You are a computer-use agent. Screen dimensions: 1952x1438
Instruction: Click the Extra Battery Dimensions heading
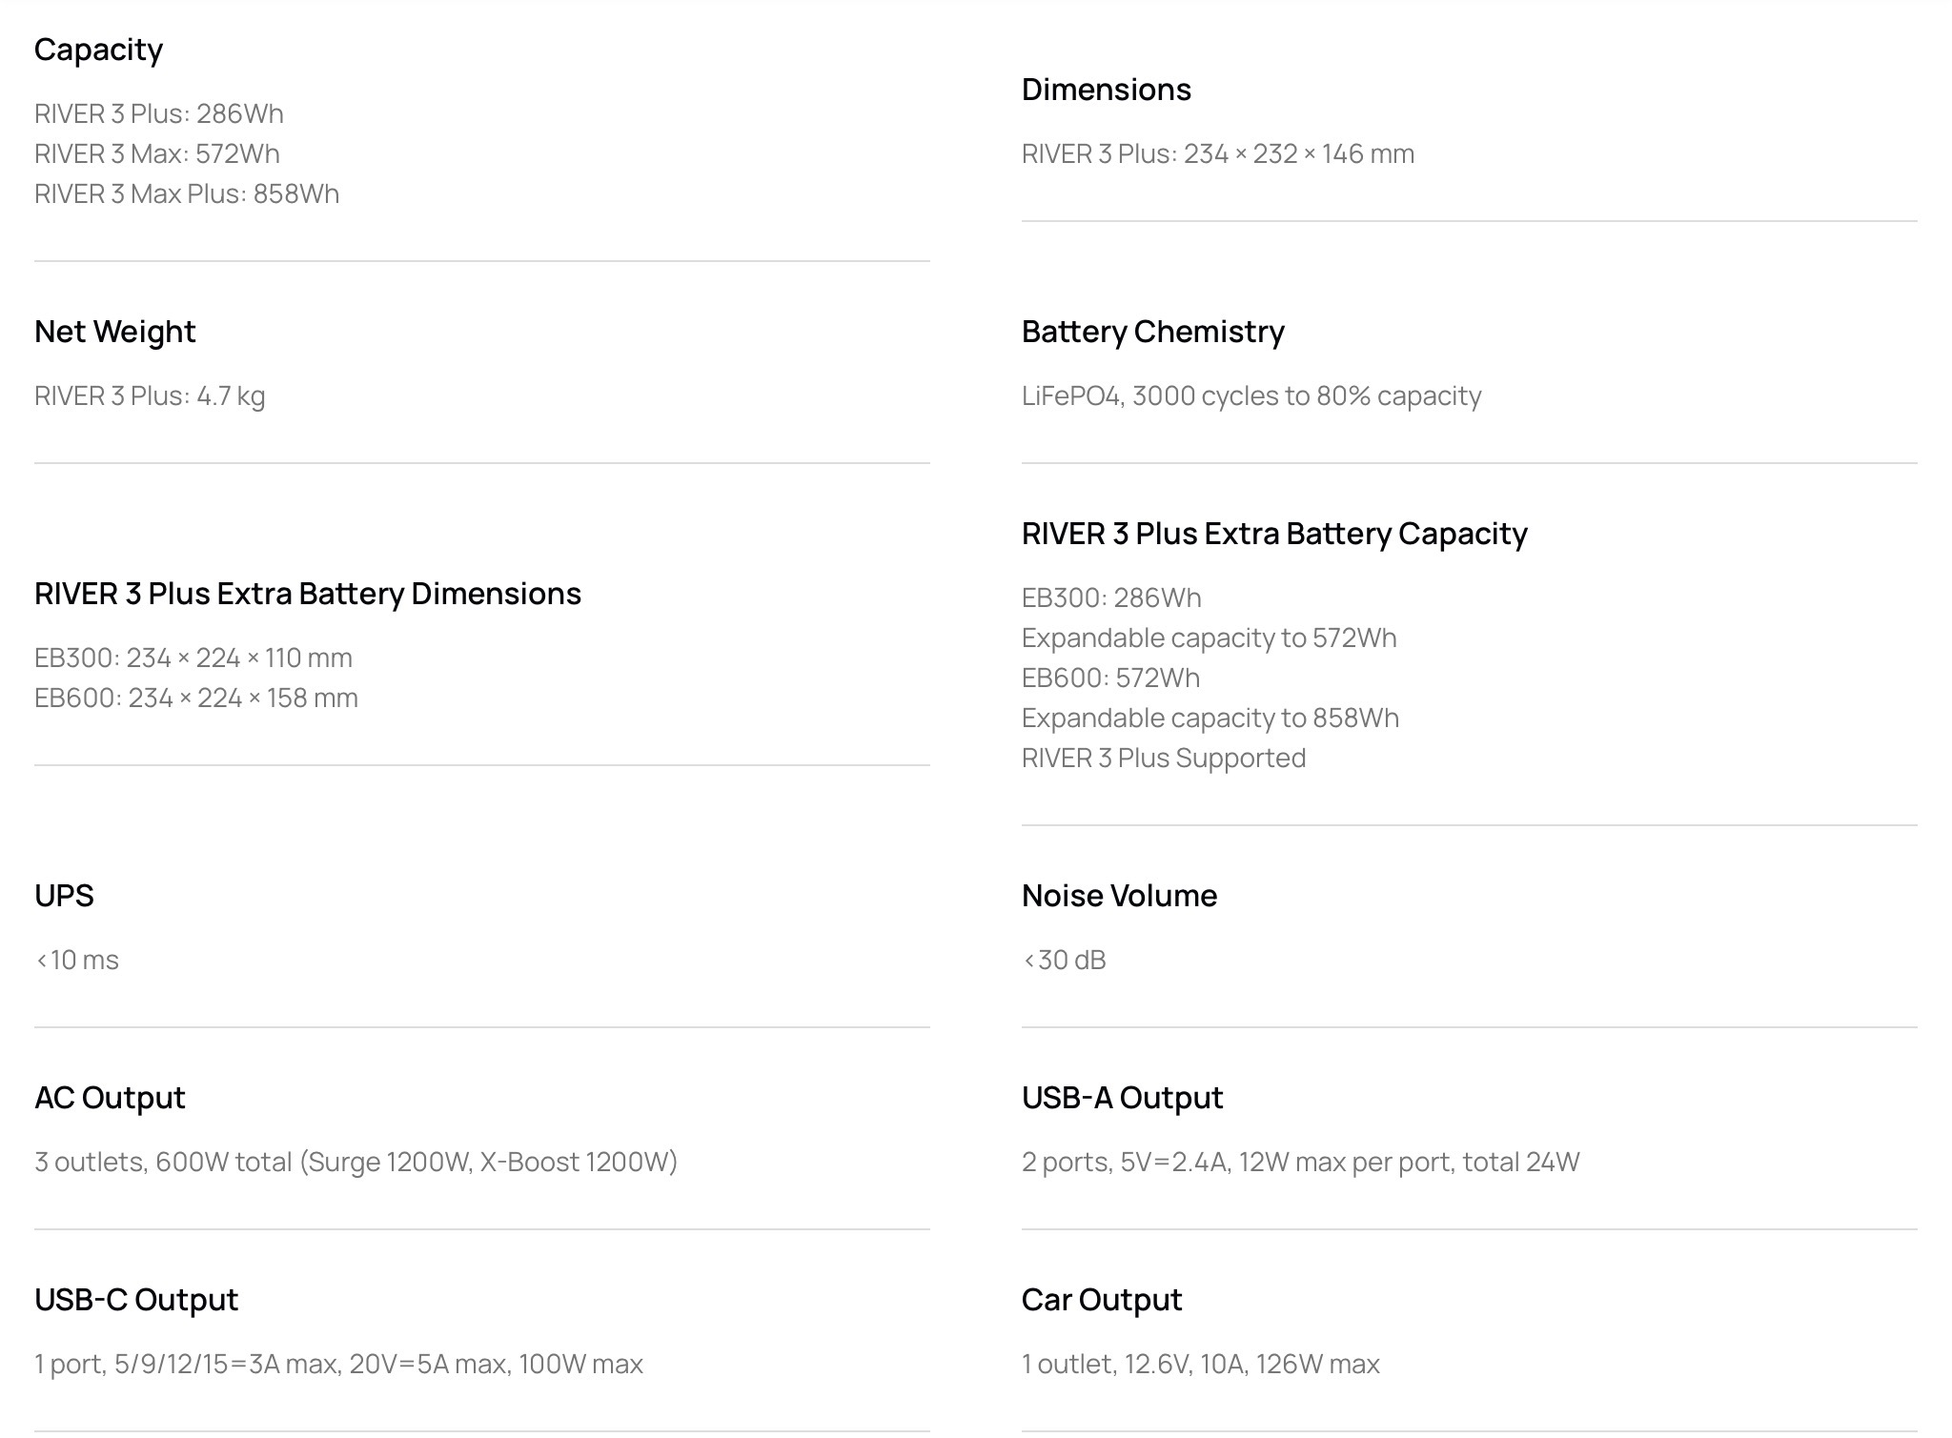pos(307,594)
